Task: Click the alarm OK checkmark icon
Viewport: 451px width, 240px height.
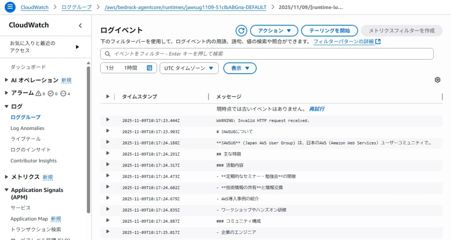Action: click(51, 93)
